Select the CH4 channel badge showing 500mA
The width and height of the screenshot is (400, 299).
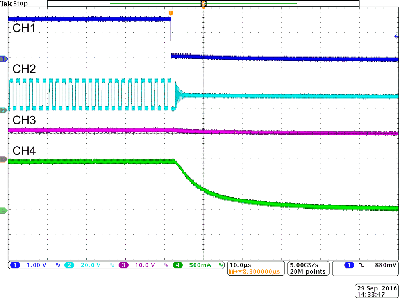pyautogui.click(x=177, y=265)
